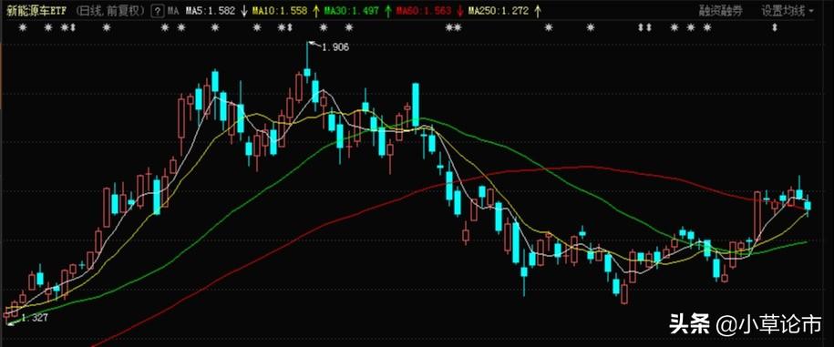This screenshot has height=347, width=834.
Task: Click the gray MA indicator name label
Action: [172, 11]
